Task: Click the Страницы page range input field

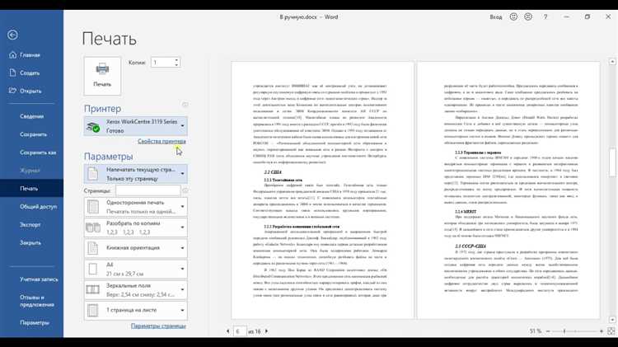Action: pyautogui.click(x=147, y=190)
